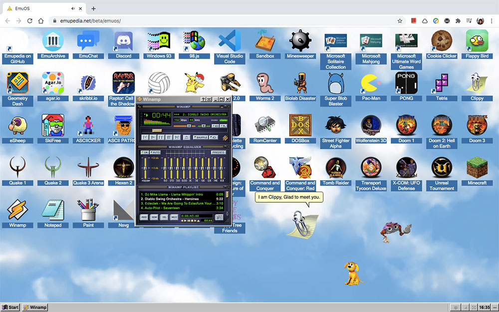Toggle Shuffle mode in Winamp
Image resolution: width=499 pixels, height=312 pixels.
click(201, 136)
